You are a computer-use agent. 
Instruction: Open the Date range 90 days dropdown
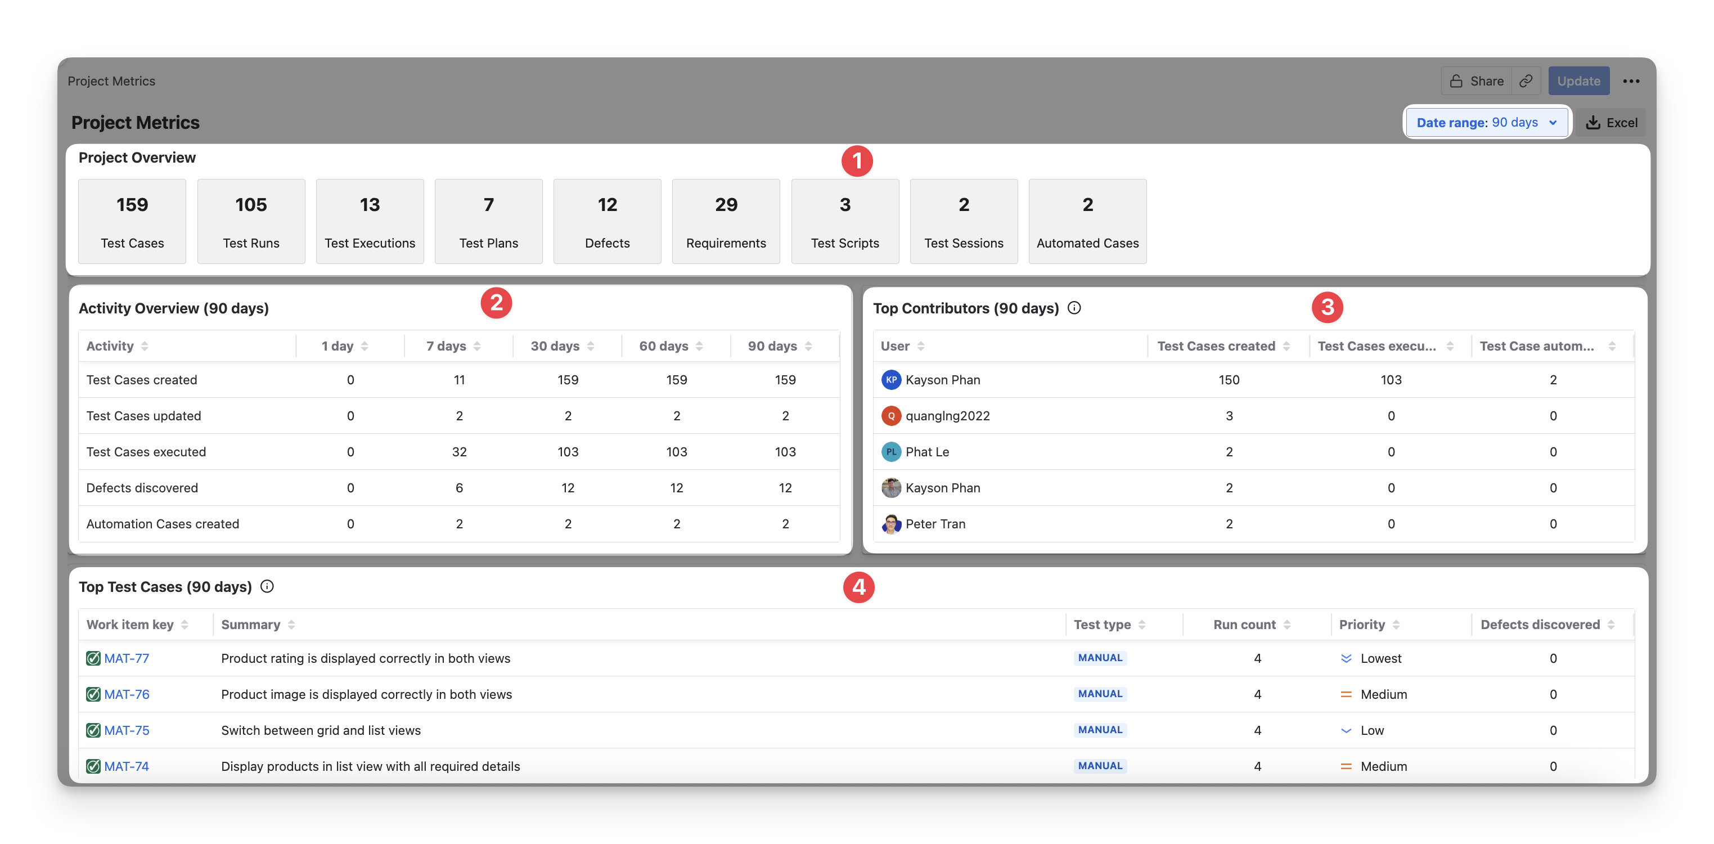[x=1486, y=123]
